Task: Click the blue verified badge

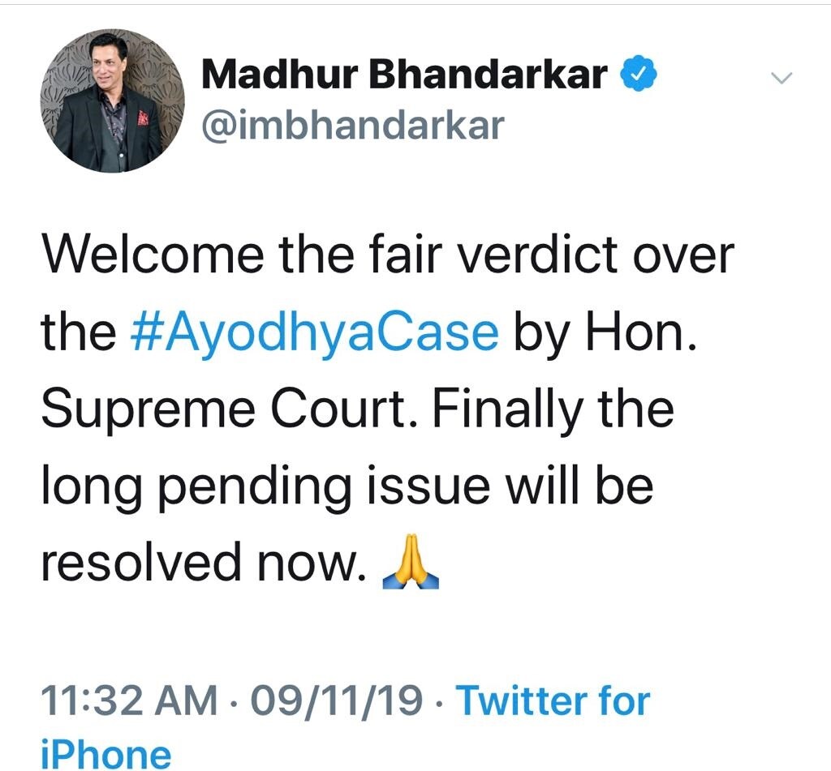Action: click(639, 73)
